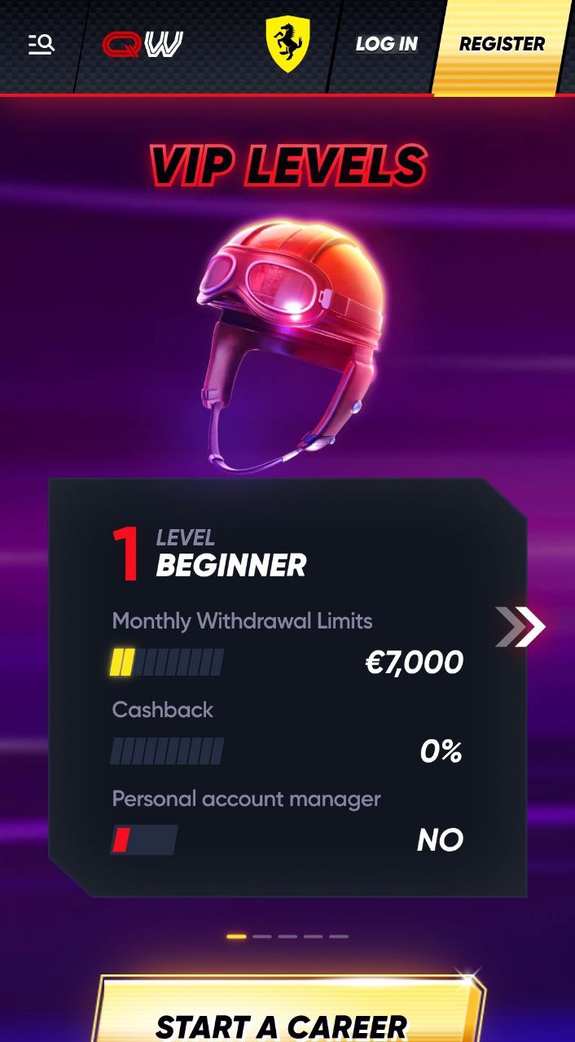Image resolution: width=575 pixels, height=1042 pixels.
Task: Select the third carousel page indicator
Action: tap(287, 936)
